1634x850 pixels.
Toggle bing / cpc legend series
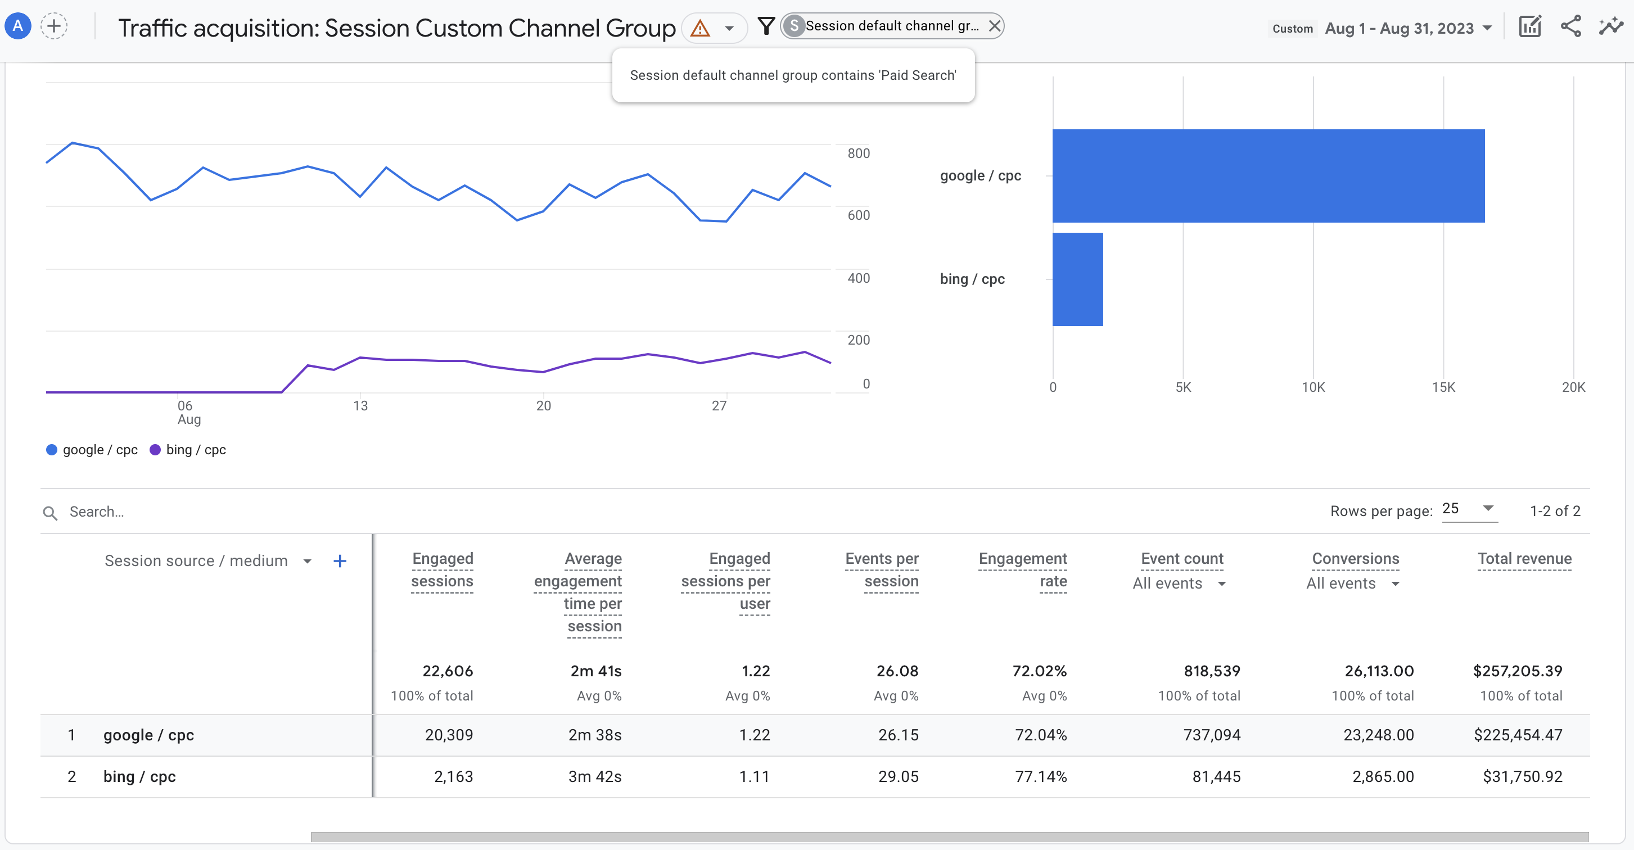[188, 450]
